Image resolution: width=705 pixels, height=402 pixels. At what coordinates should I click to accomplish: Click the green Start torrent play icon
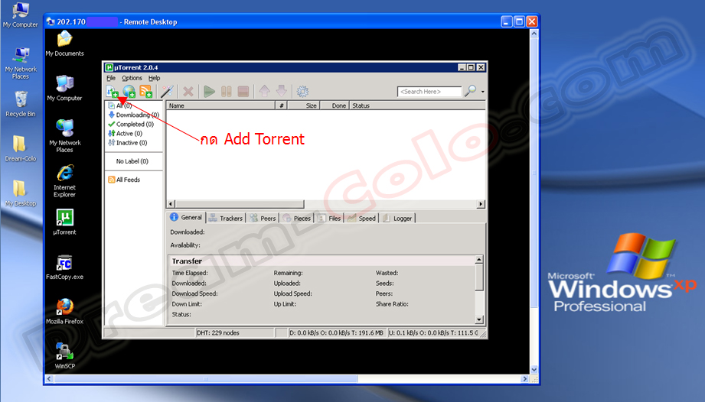209,92
